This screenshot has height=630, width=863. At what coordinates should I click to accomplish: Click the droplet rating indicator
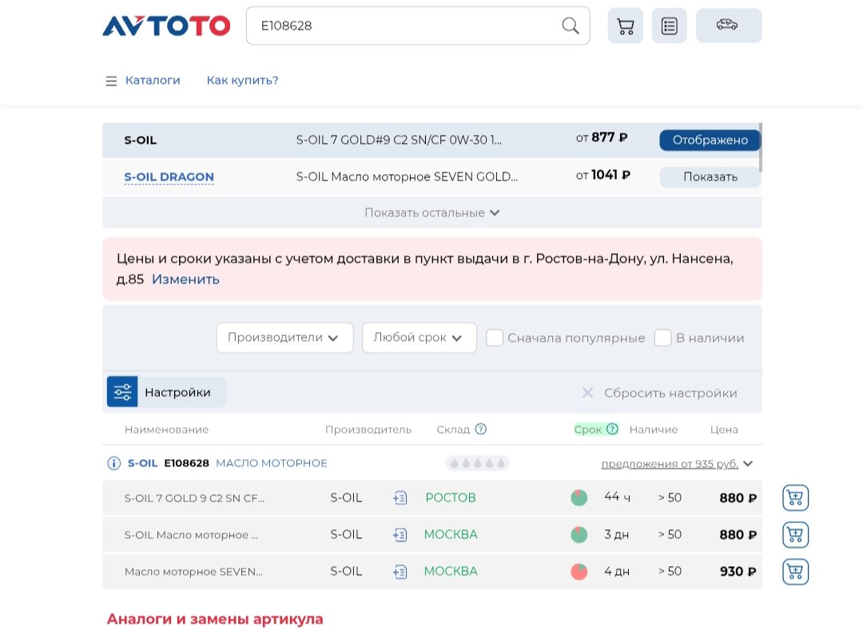(477, 463)
